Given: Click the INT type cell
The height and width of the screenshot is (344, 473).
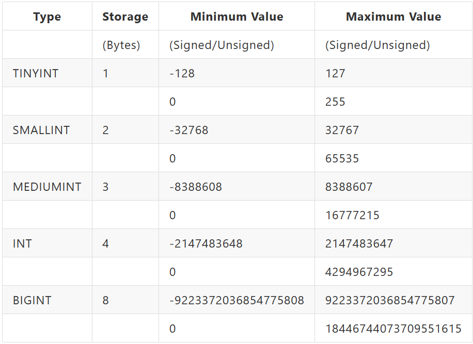Looking at the screenshot, I should pyautogui.click(x=22, y=243).
